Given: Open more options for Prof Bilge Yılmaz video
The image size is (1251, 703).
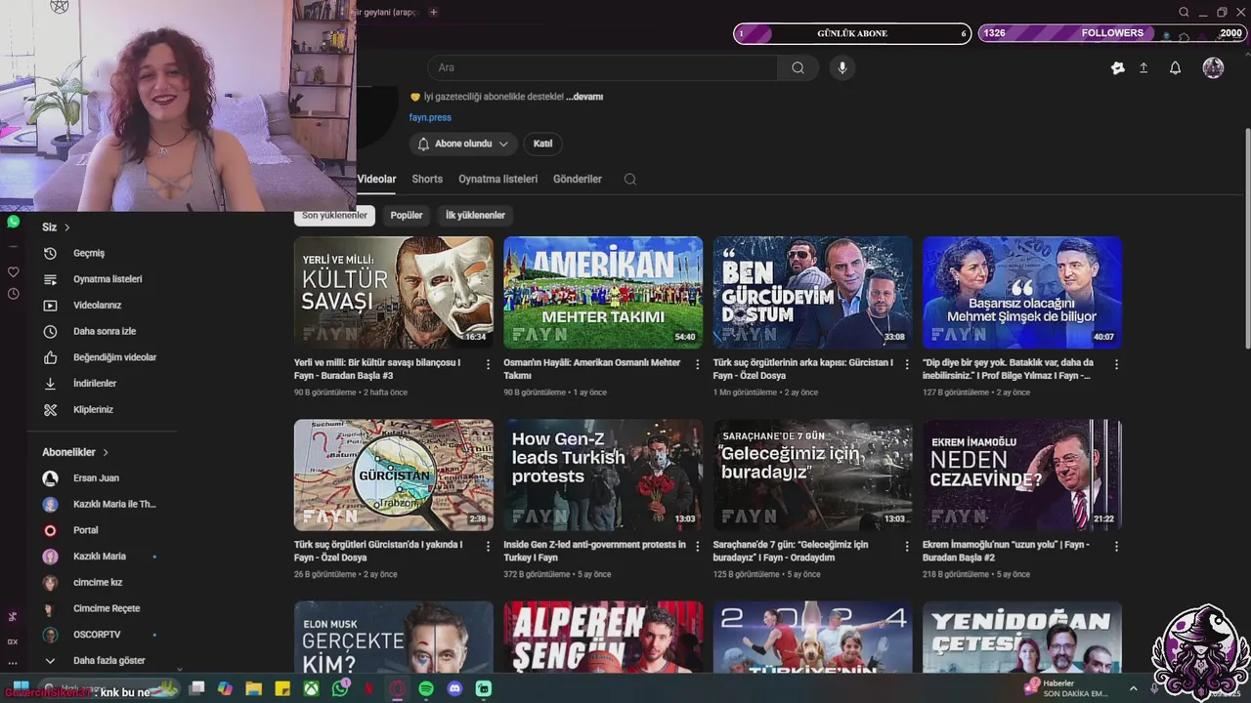Looking at the screenshot, I should (x=1116, y=364).
